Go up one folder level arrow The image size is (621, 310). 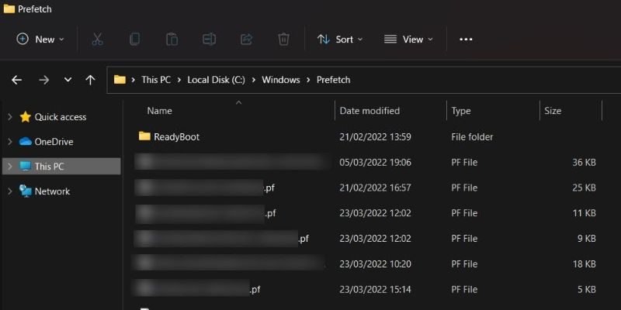point(90,80)
